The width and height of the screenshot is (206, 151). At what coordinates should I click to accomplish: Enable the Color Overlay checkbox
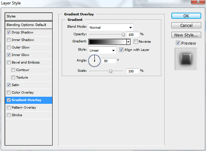(9, 93)
